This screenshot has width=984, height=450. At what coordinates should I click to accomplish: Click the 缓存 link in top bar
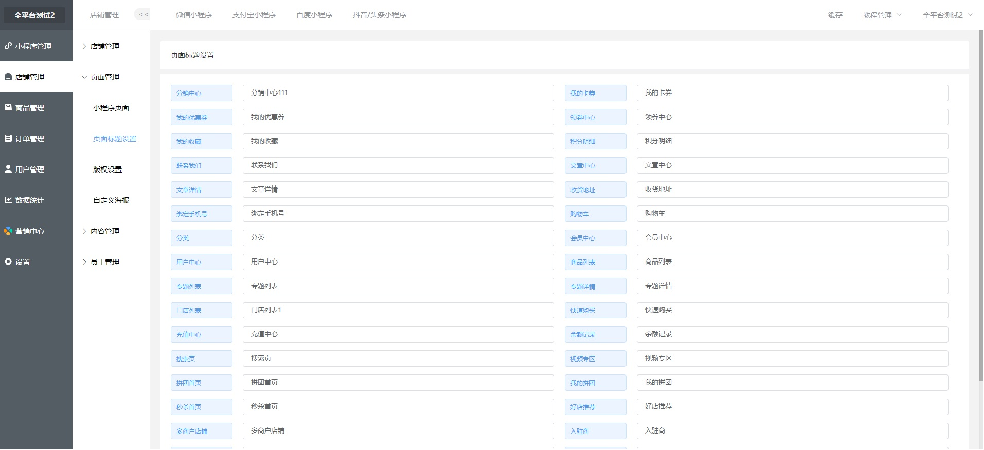(x=835, y=15)
